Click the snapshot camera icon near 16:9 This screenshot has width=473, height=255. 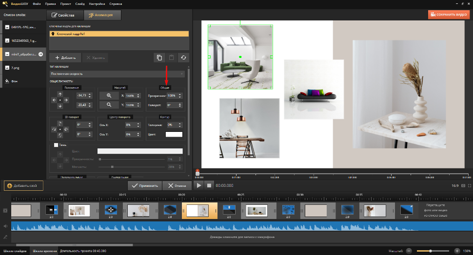tap(463, 186)
